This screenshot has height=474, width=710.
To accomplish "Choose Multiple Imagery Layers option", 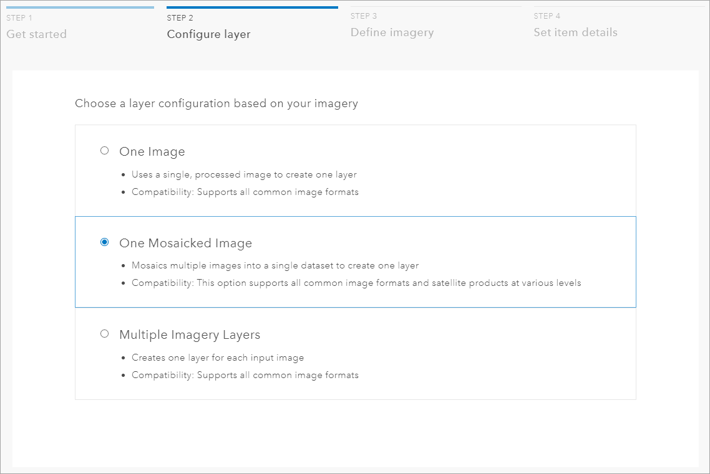I will point(104,333).
